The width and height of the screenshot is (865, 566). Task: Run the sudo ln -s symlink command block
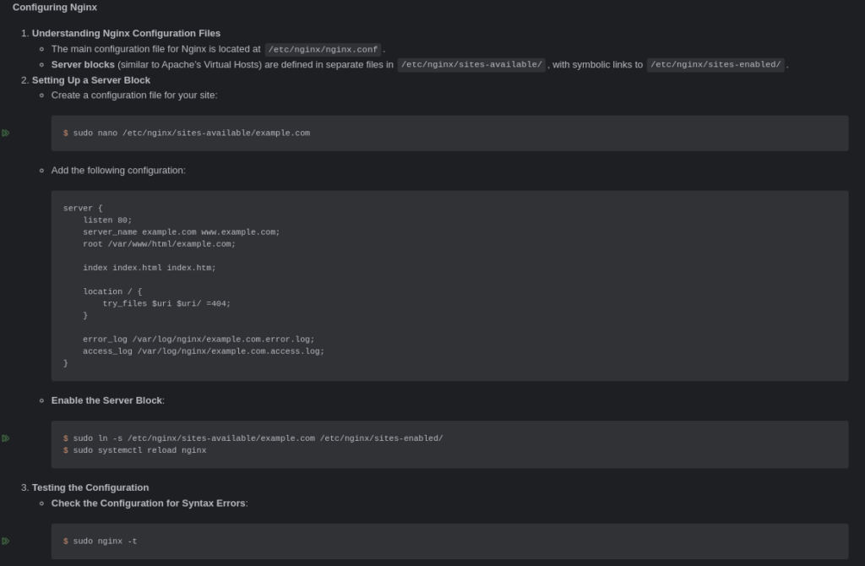point(6,438)
